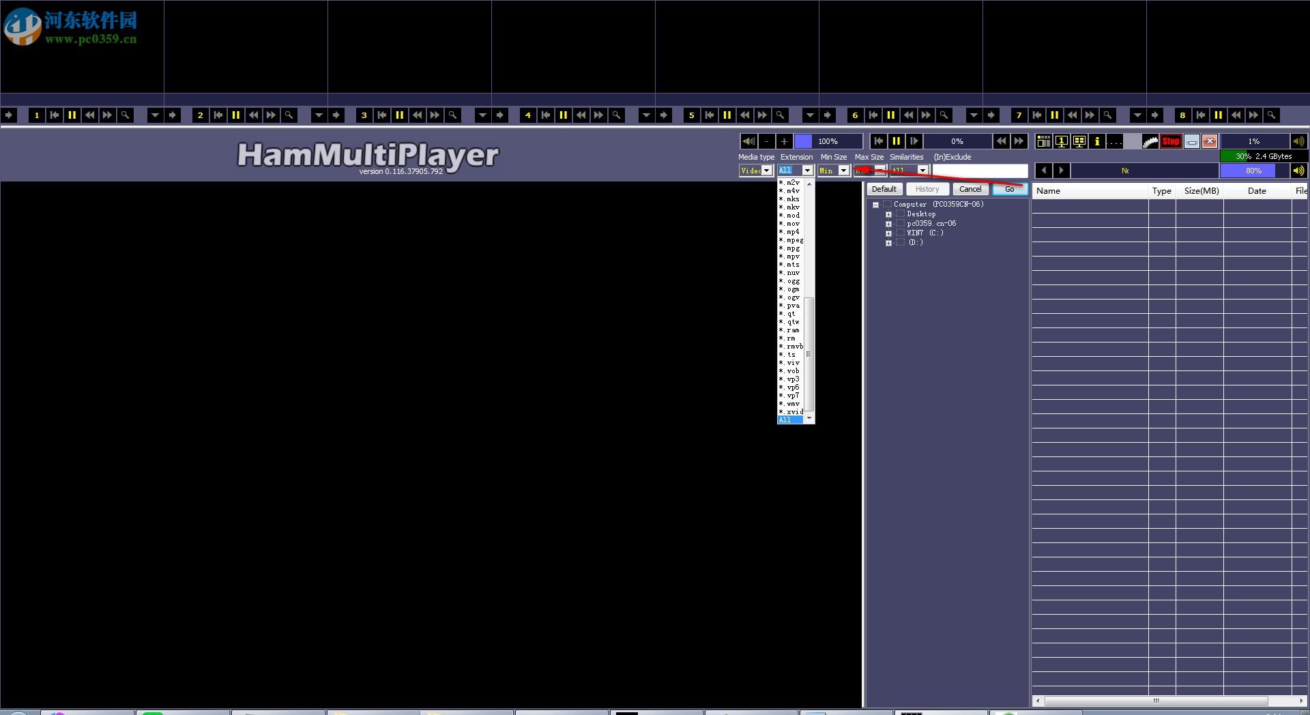The width and height of the screenshot is (1310, 715).
Task: Click the right-arrow load button before player 4
Action: click(x=500, y=115)
